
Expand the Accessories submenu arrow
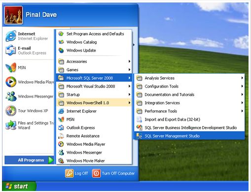pyautogui.click(x=129, y=62)
